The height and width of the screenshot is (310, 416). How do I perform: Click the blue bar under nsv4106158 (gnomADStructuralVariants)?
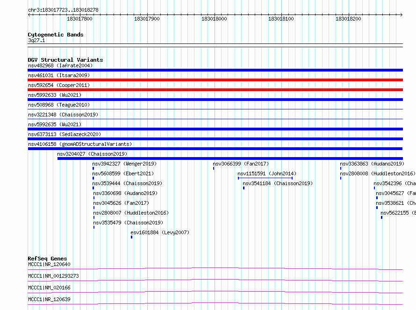tap(215, 149)
